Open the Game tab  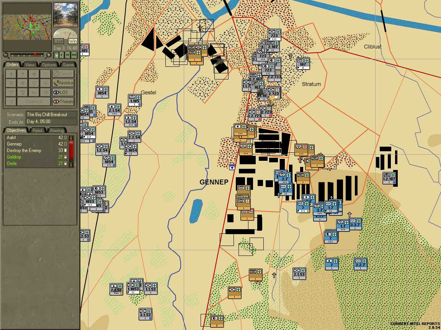(x=68, y=65)
